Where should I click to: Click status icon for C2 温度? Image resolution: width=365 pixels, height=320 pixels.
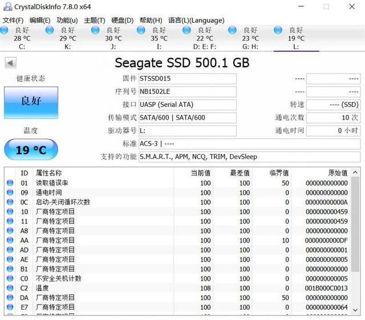[x=10, y=288]
